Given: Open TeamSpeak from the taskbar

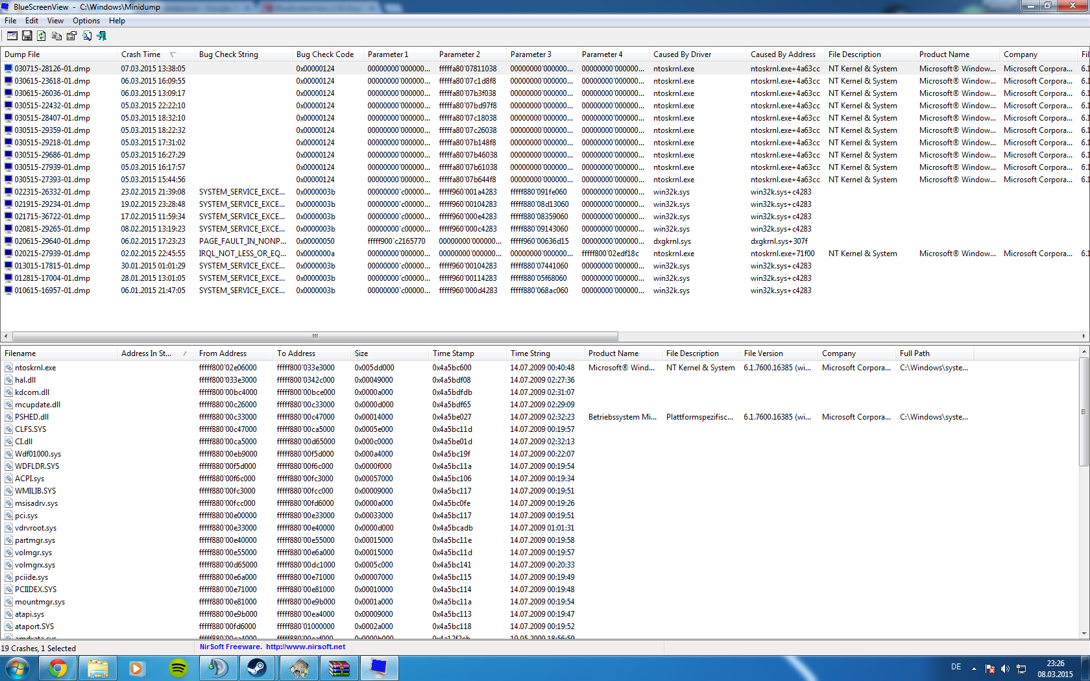Looking at the screenshot, I should (217, 668).
